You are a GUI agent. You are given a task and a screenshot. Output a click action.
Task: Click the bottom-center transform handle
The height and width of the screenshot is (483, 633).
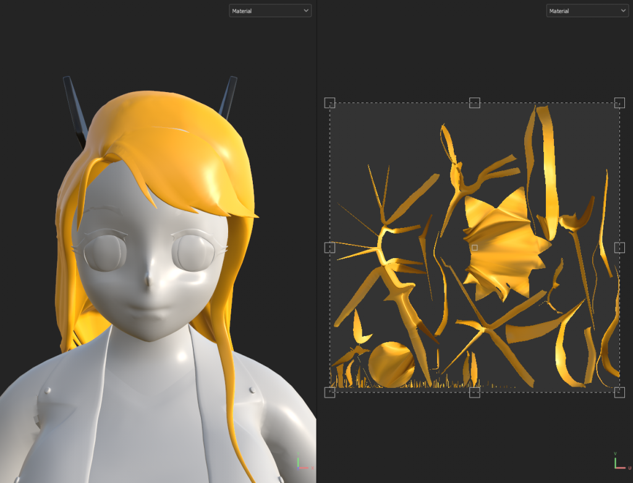474,392
